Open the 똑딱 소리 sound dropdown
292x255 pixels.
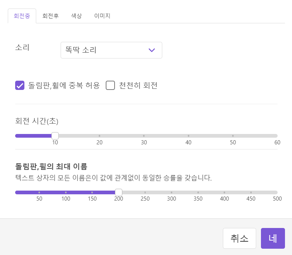click(111, 50)
